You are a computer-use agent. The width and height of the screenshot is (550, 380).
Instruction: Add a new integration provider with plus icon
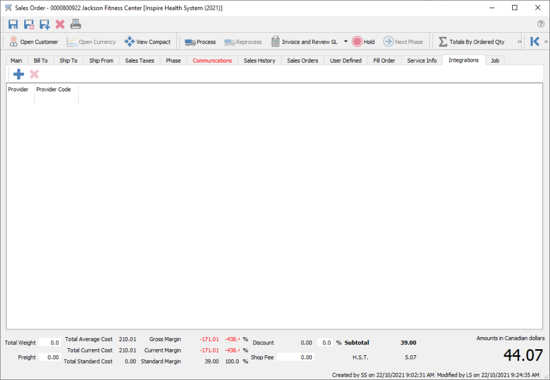(x=18, y=74)
